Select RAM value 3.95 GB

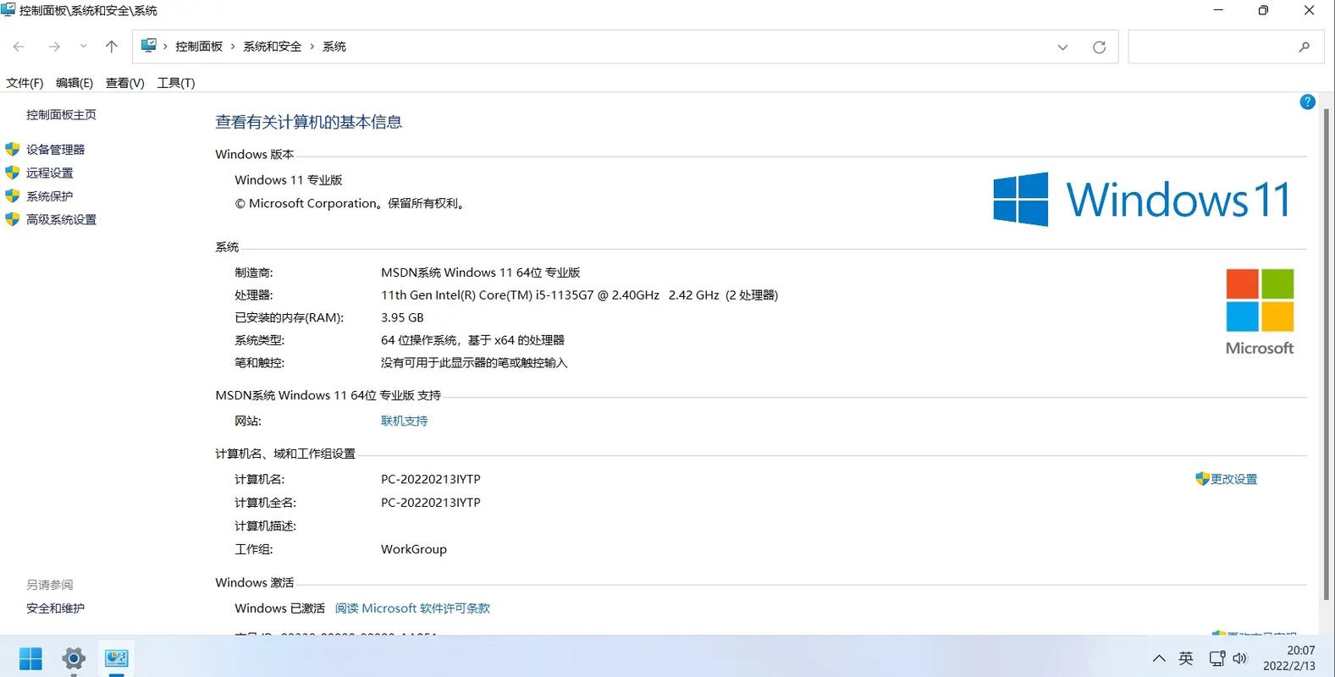pos(402,318)
